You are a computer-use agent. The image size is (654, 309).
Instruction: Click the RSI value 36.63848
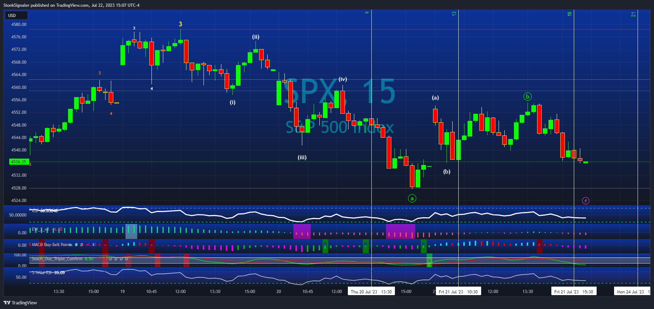pyautogui.click(x=49, y=211)
